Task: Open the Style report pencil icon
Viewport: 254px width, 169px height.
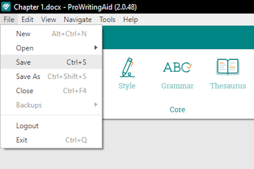Action: [x=127, y=67]
